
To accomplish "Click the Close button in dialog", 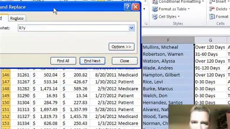I will coord(125,61).
